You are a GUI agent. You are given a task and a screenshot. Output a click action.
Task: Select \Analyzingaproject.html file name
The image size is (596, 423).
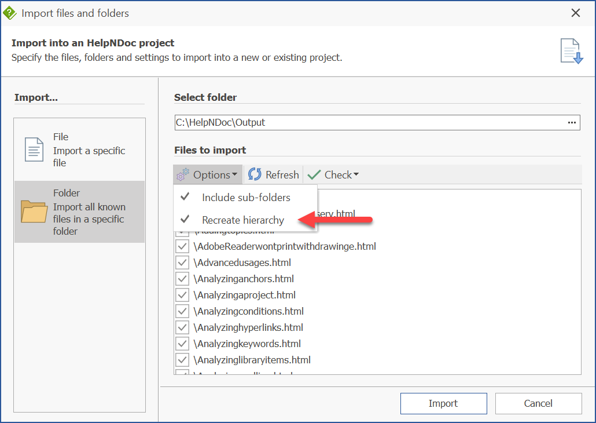tap(244, 295)
